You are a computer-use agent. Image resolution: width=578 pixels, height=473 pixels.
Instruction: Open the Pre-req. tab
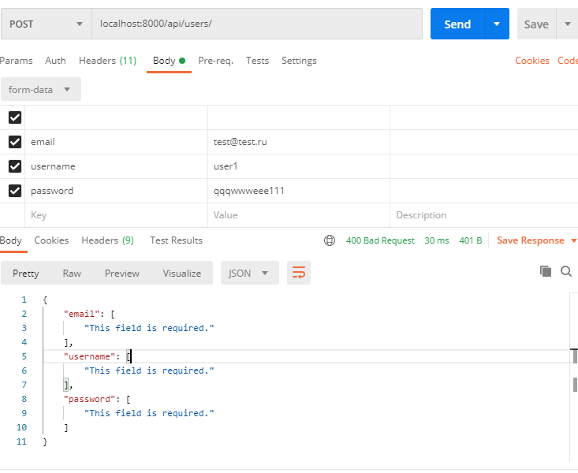click(x=215, y=61)
